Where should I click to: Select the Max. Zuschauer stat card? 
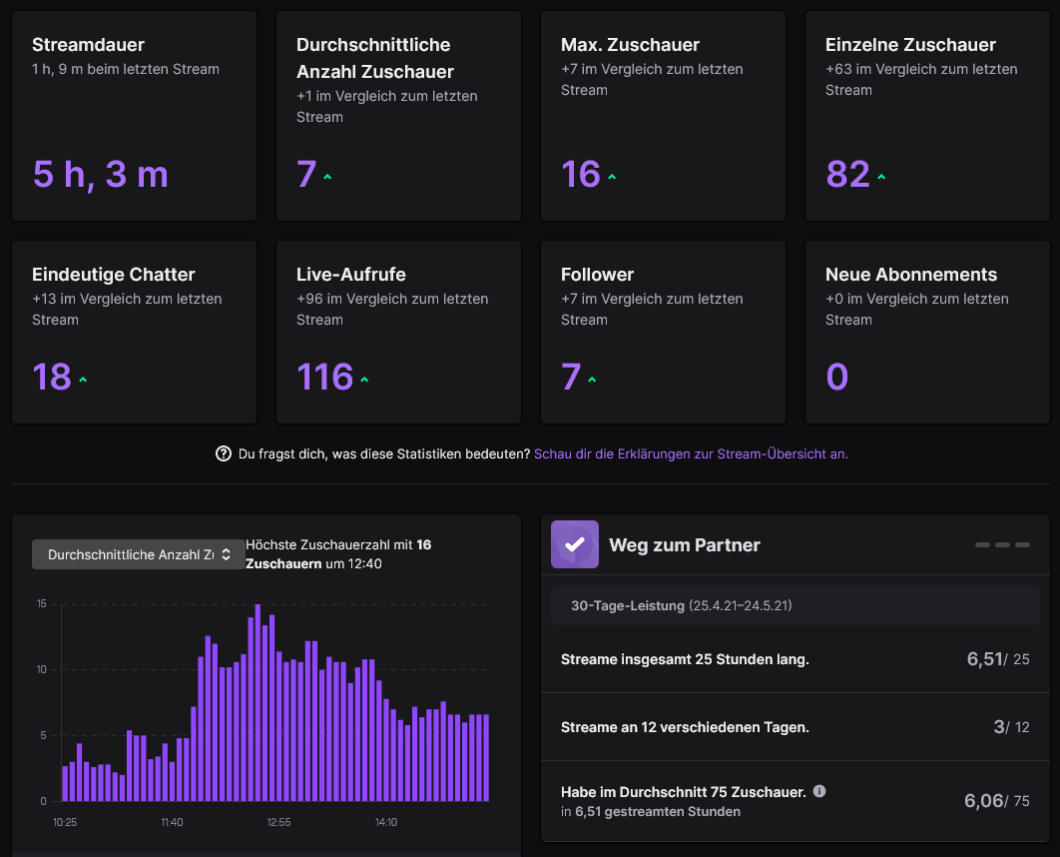coord(663,116)
